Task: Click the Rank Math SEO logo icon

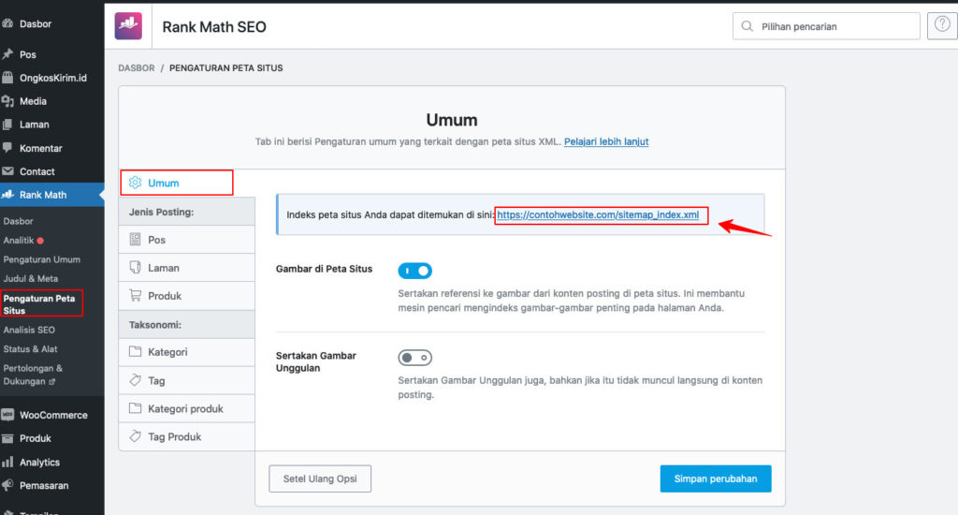Action: [128, 25]
